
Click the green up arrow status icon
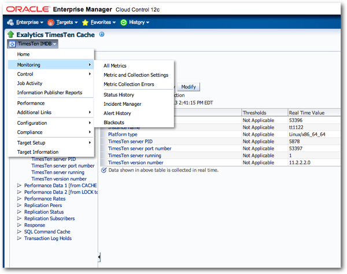coord(10,34)
